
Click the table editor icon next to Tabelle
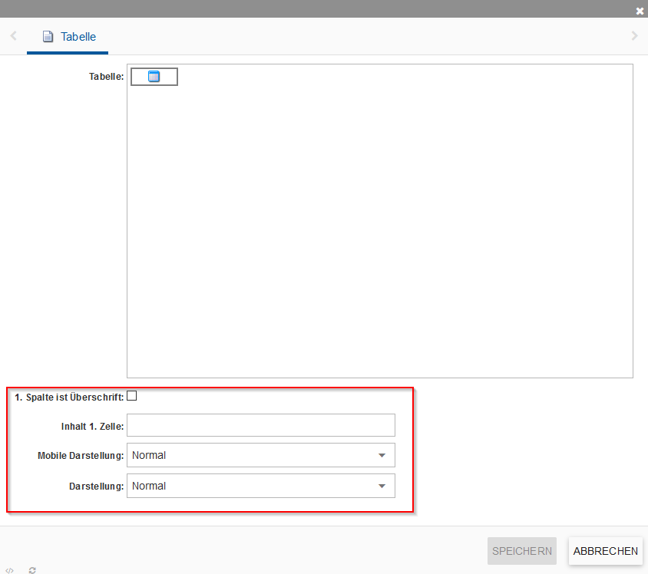pos(154,77)
